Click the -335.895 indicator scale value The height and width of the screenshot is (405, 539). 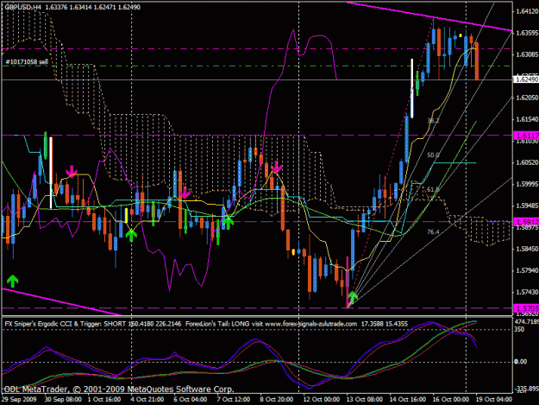[x=527, y=389]
